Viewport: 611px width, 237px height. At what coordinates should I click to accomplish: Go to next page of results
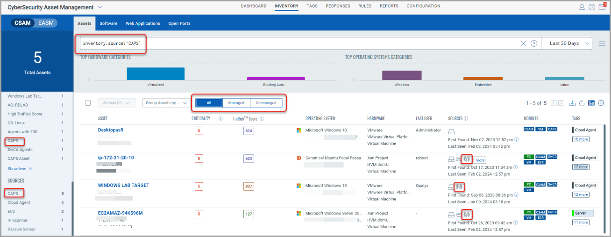pyautogui.click(x=561, y=103)
